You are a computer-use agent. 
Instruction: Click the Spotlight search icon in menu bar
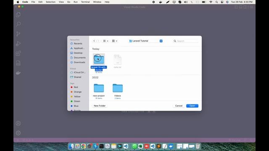(216, 2)
